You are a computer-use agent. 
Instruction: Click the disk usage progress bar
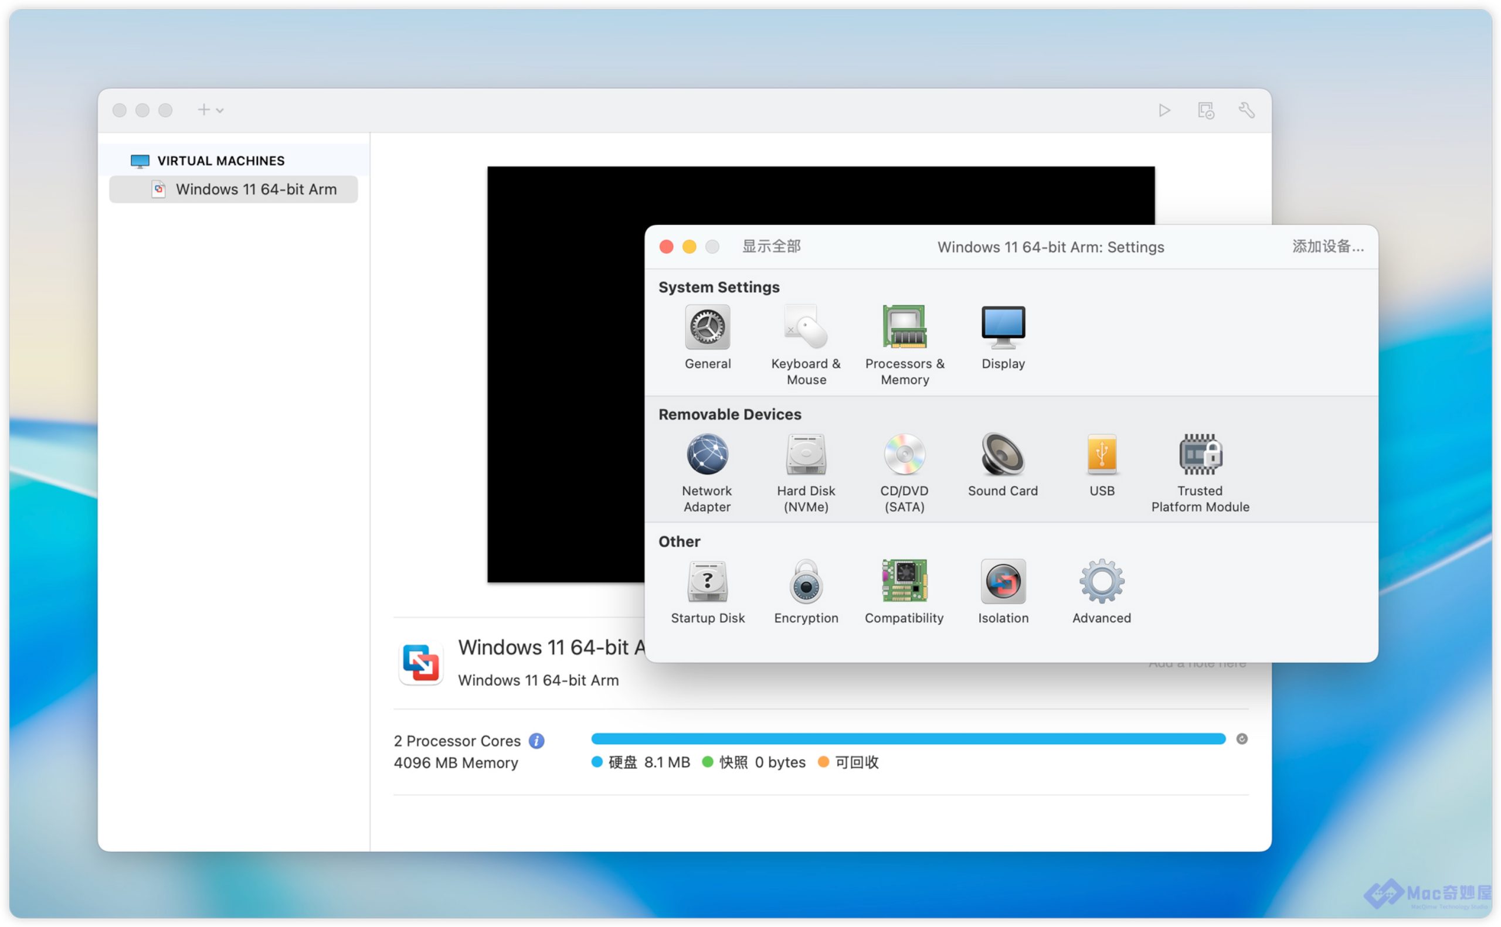coord(907,739)
